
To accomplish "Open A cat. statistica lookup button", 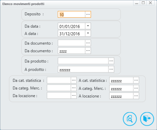I will click(136, 80).
